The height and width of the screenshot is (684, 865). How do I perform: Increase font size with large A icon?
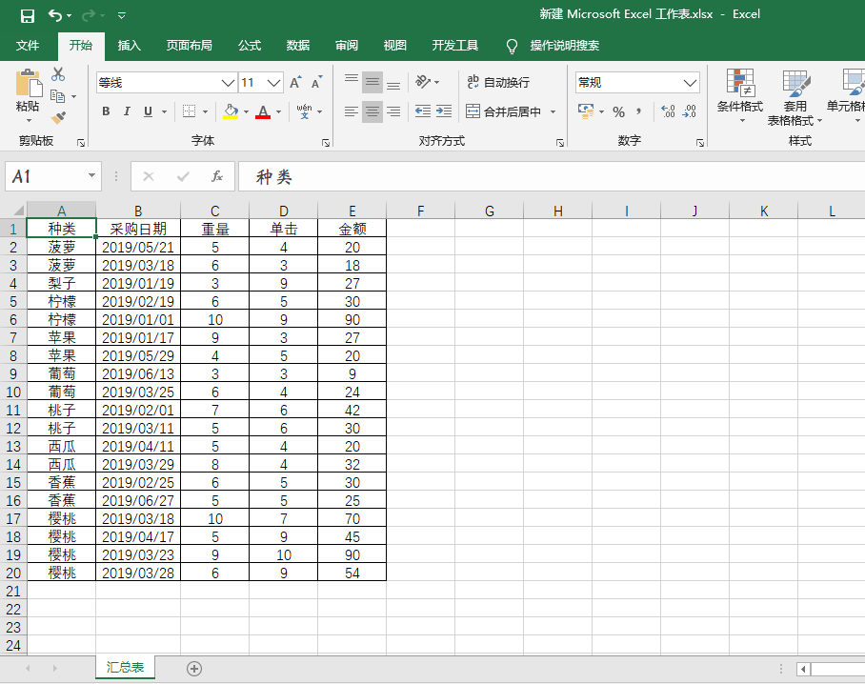295,83
